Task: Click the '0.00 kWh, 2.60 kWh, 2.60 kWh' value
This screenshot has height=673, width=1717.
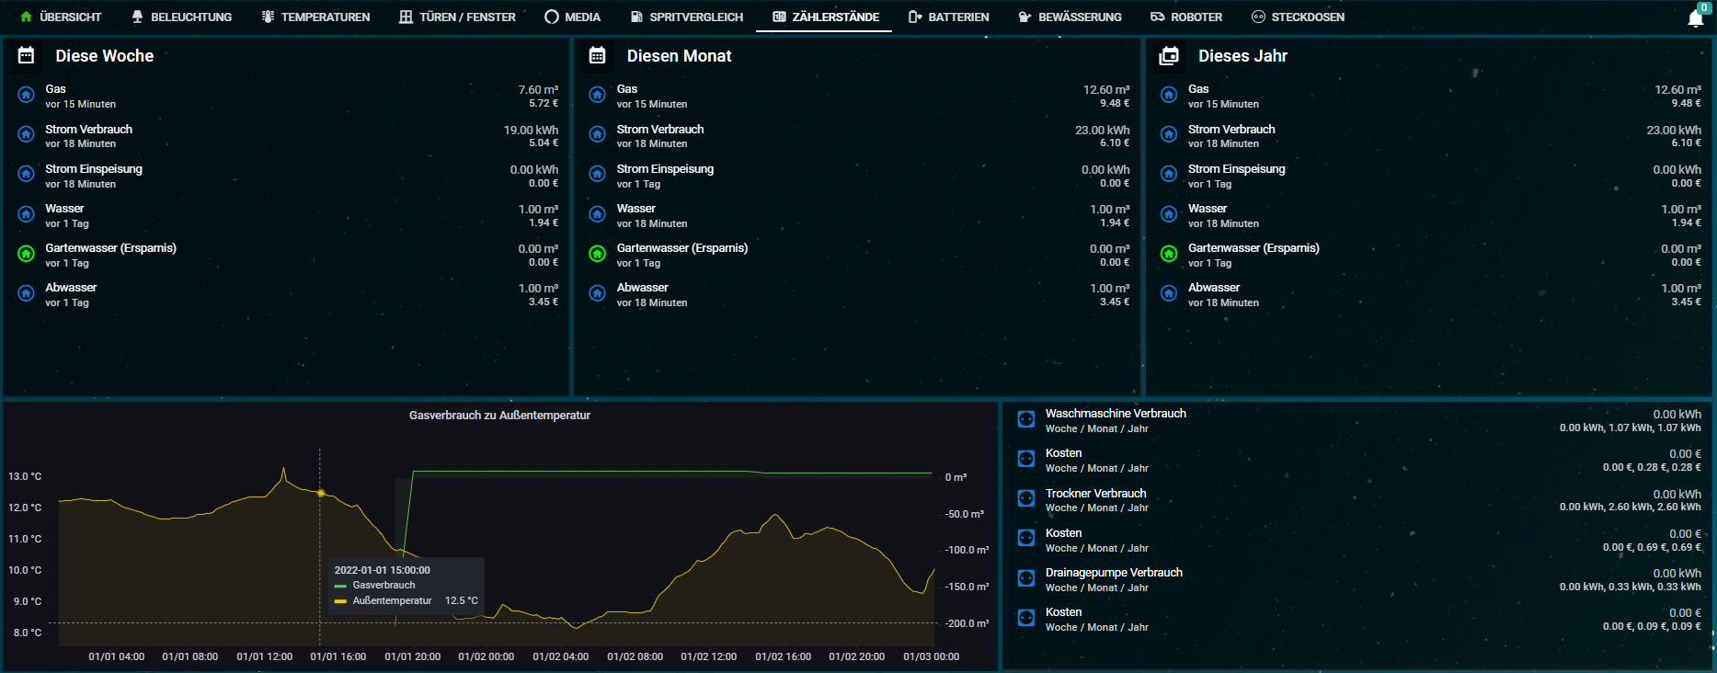Action: (1630, 507)
